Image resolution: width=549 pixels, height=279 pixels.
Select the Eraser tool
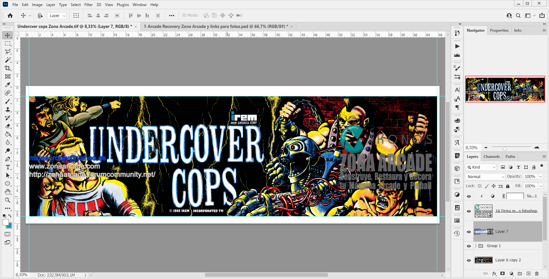(8, 126)
